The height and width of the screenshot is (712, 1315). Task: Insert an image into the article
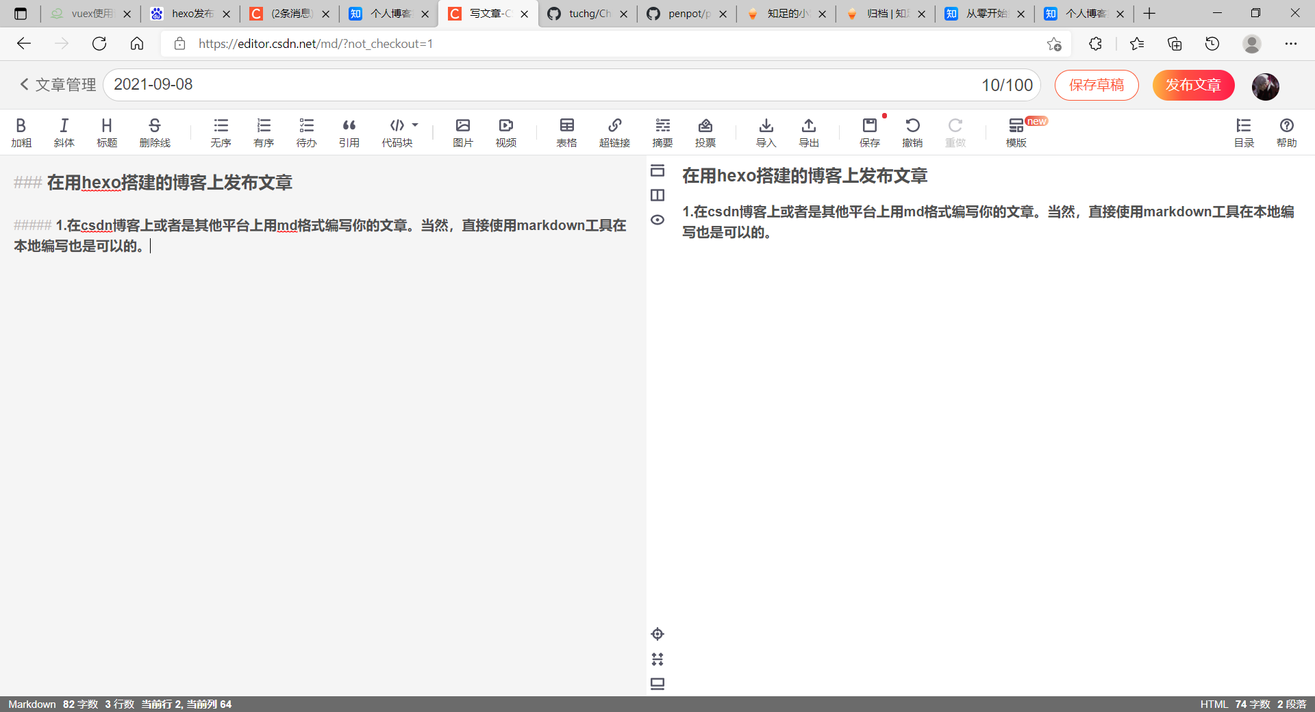[x=463, y=131]
